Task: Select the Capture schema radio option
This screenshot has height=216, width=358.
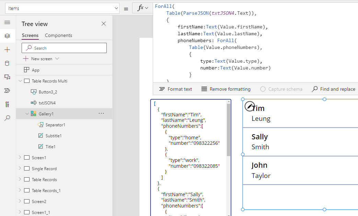Action: pyautogui.click(x=263, y=89)
